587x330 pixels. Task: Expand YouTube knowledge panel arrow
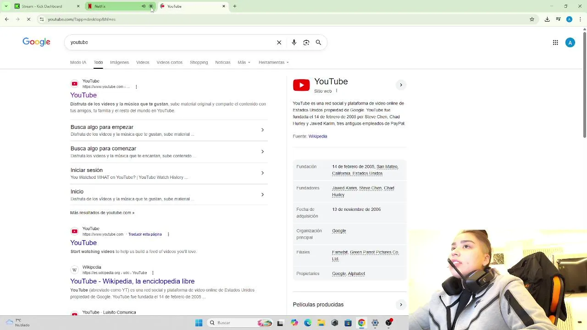click(x=401, y=85)
